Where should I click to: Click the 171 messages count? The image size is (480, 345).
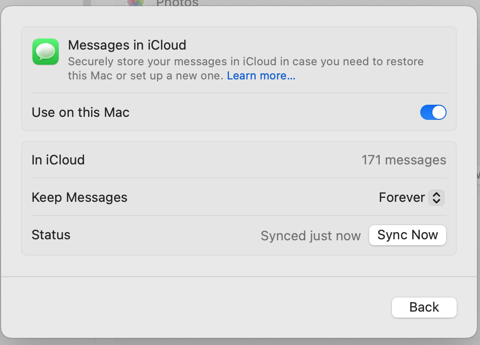[404, 160]
